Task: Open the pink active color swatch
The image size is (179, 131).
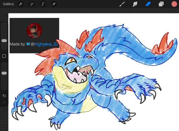Action: click(x=174, y=4)
